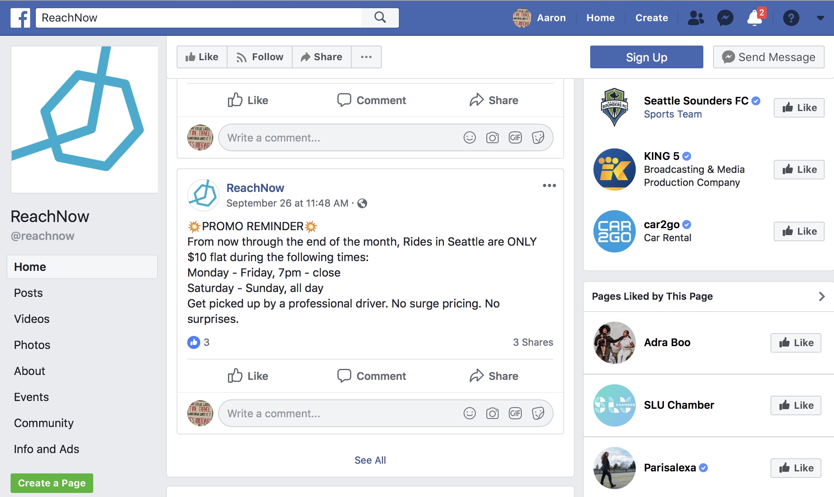834x497 pixels.
Task: Click the page Share button
Action: point(322,57)
